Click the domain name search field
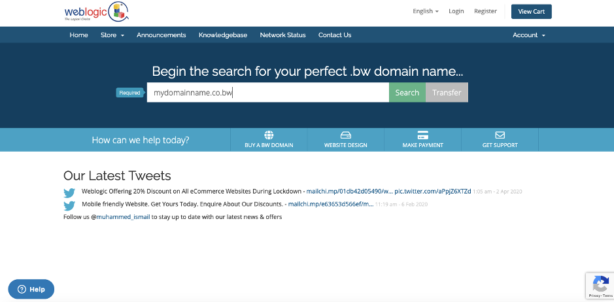 268,92
